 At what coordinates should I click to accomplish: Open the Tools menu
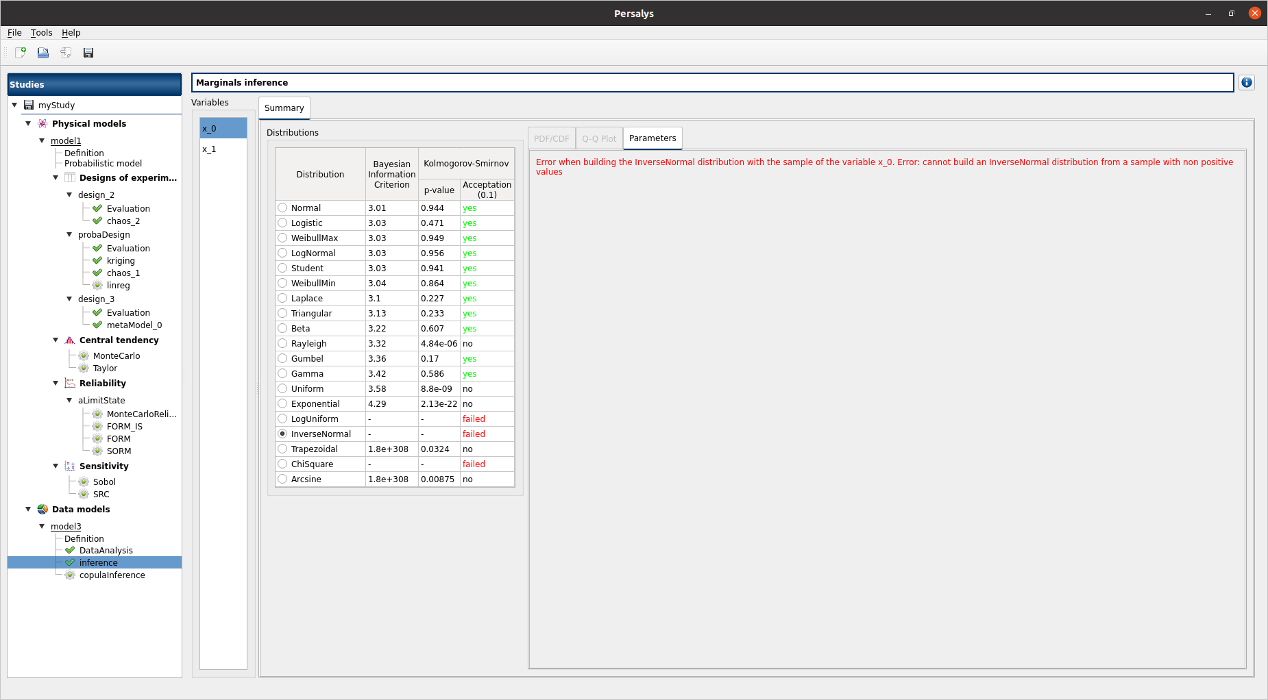[x=41, y=33]
